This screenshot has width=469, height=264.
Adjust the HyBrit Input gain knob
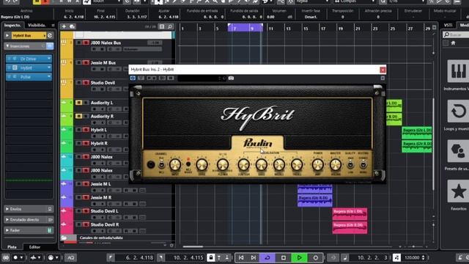[x=175, y=164]
